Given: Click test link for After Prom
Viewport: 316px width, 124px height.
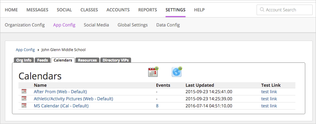Looking at the screenshot, I should point(269,92).
